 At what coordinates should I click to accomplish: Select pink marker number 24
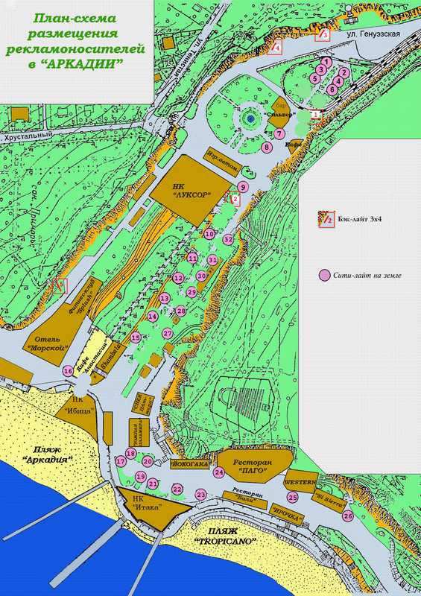[218, 472]
